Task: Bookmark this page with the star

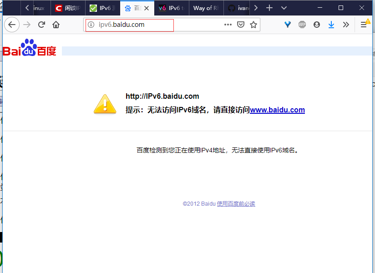Action: (253, 25)
